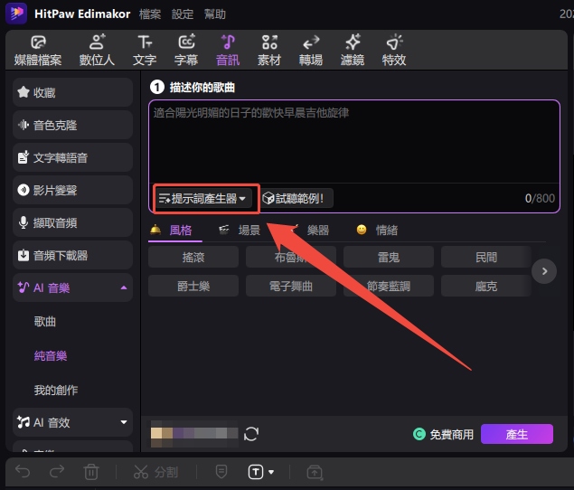Click the 描述你的歌曲 heading
This screenshot has width=574, height=490.
coord(202,88)
